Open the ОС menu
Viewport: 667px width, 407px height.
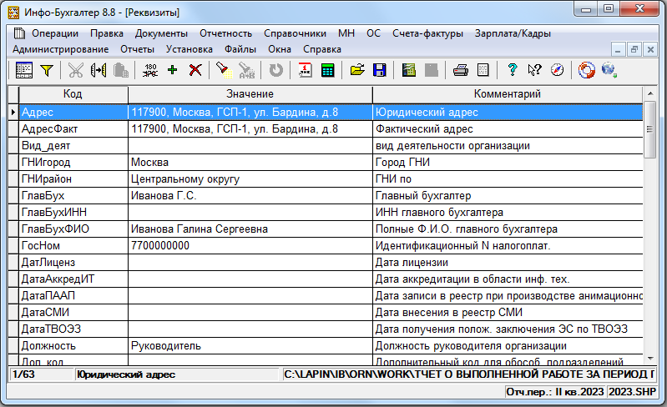(373, 33)
